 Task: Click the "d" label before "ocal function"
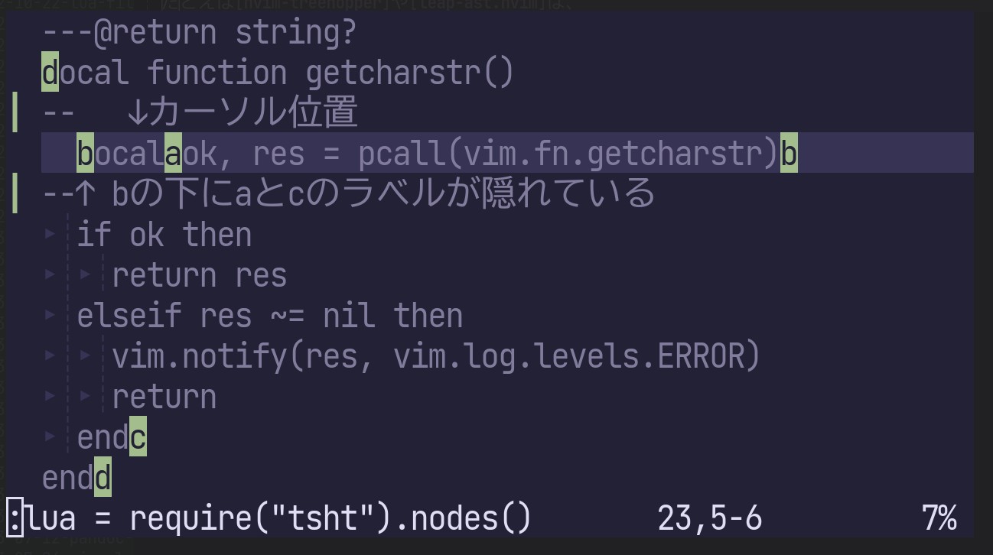click(x=50, y=73)
